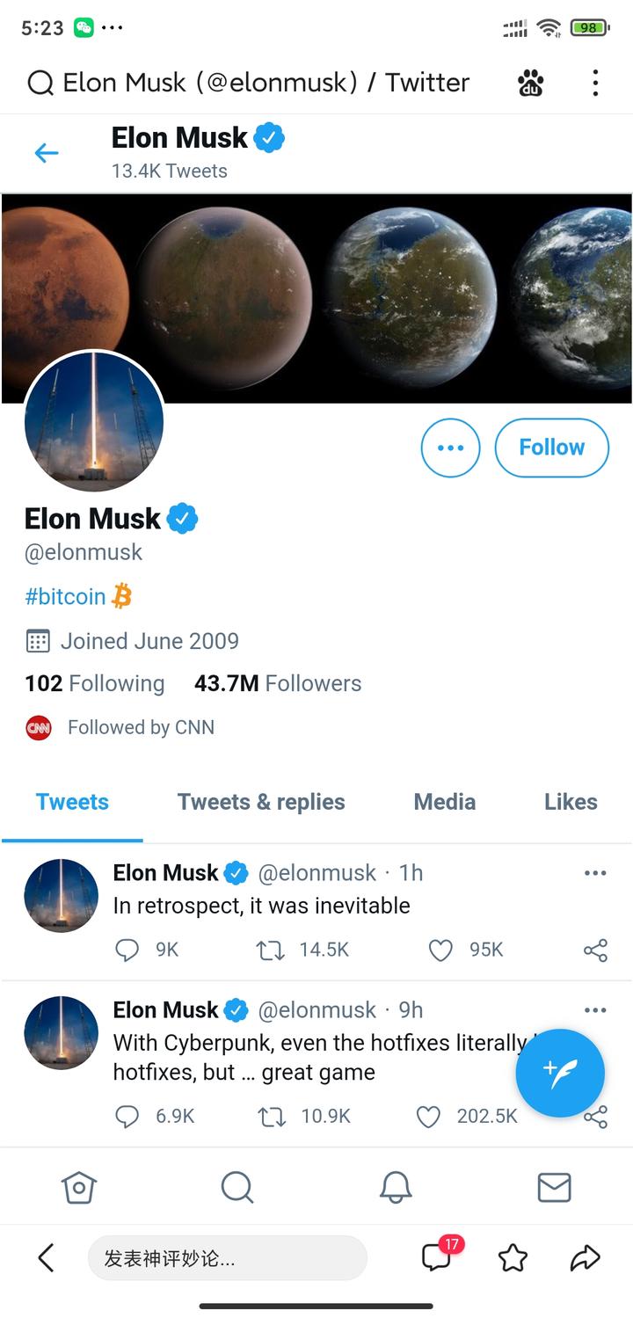Open browser three-dot overflow menu

tap(595, 84)
